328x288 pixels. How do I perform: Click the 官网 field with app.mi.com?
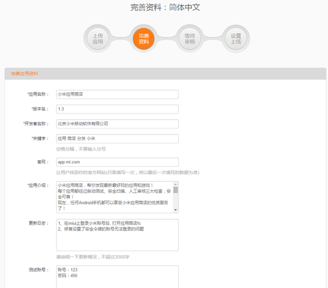coord(117,162)
